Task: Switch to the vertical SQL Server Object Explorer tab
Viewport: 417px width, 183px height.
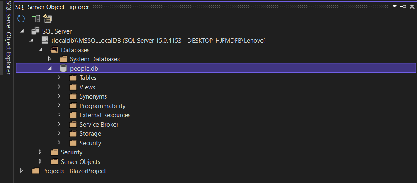Action: tap(8, 37)
